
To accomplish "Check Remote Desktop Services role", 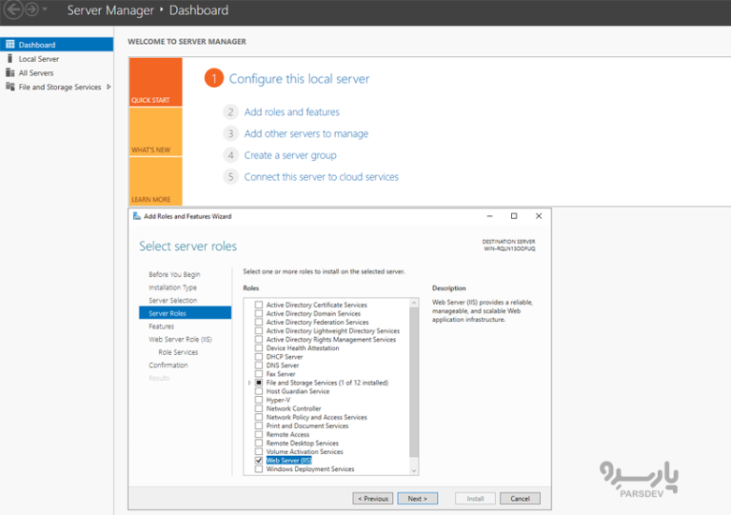I will pyautogui.click(x=258, y=443).
